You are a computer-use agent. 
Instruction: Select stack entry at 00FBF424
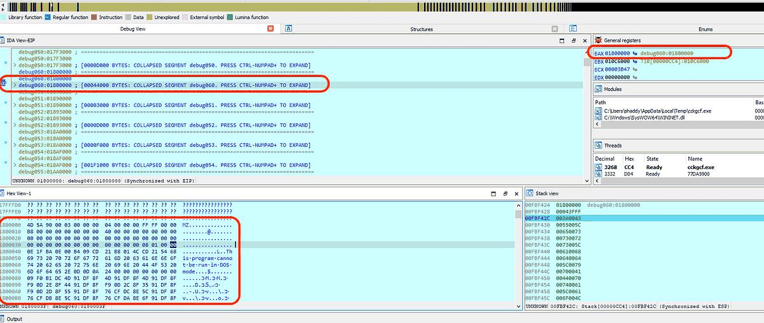(x=644, y=205)
